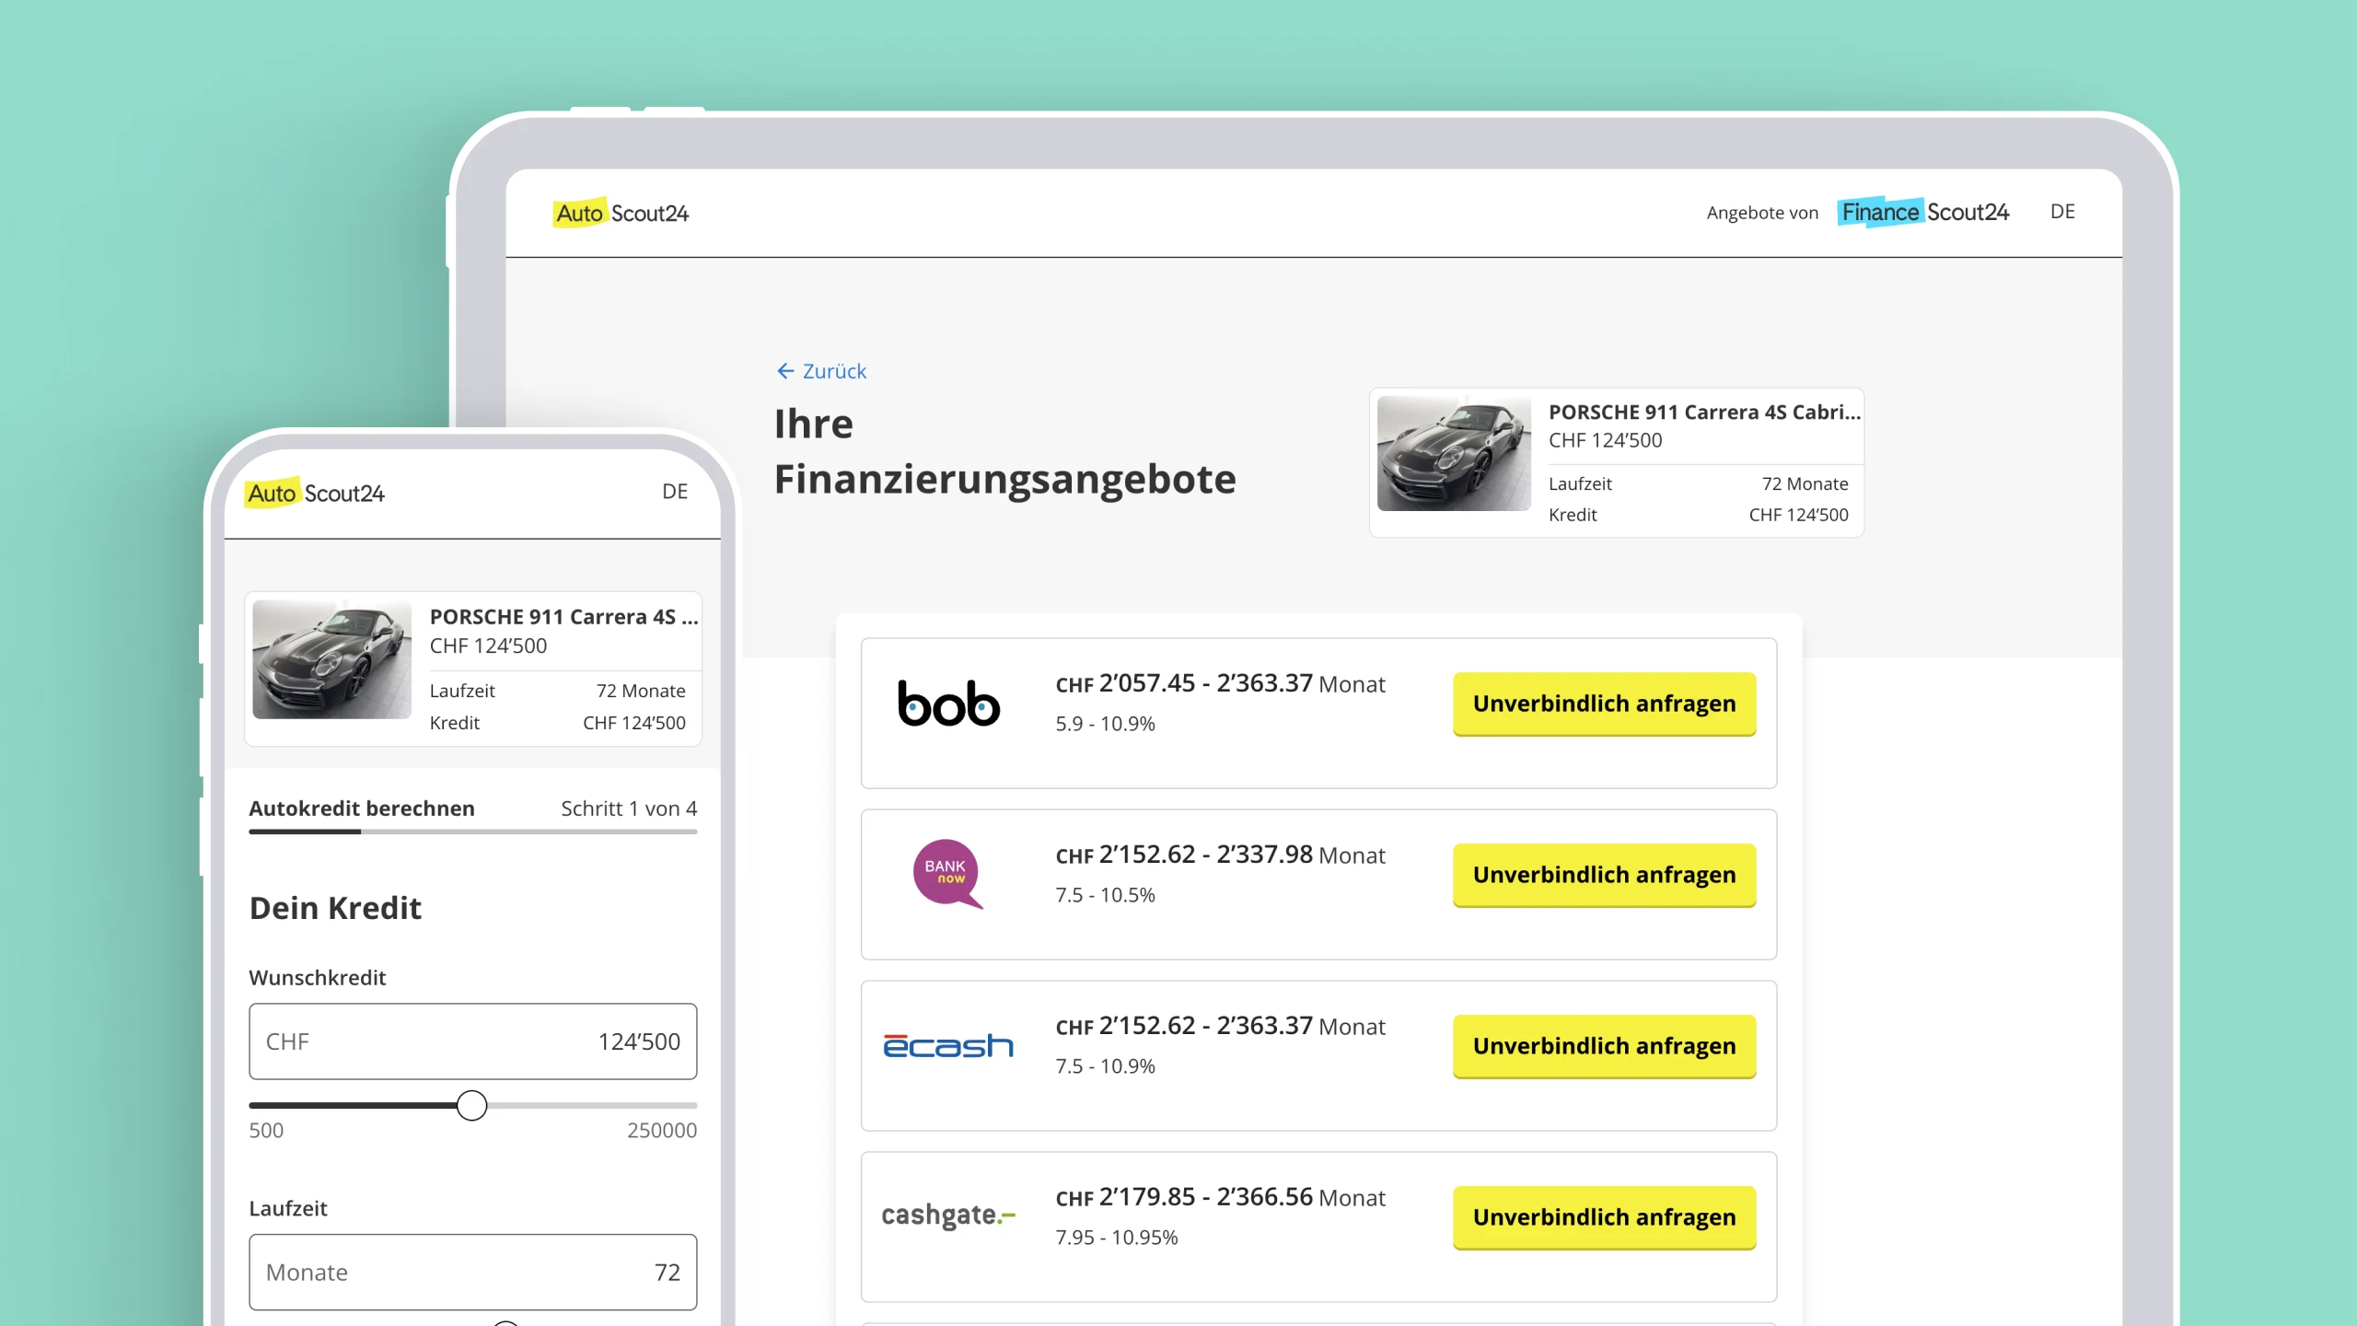Image resolution: width=2357 pixels, height=1326 pixels.
Task: Click the AutoScout24 logo on the phone
Action: [x=315, y=494]
